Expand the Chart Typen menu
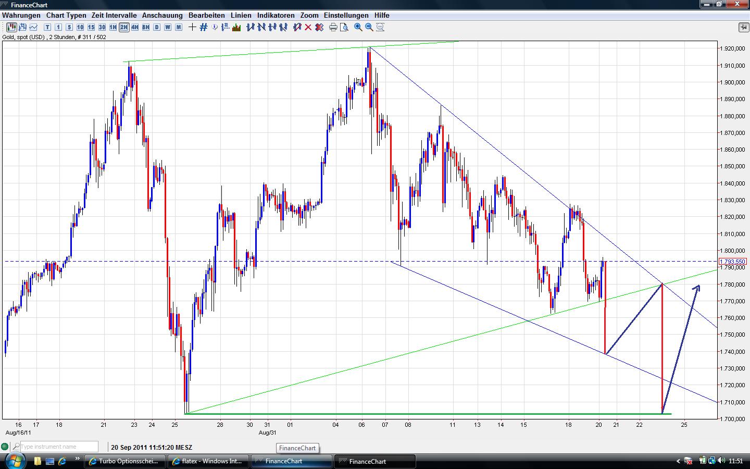Screen dimensions: 750x469 pos(66,15)
